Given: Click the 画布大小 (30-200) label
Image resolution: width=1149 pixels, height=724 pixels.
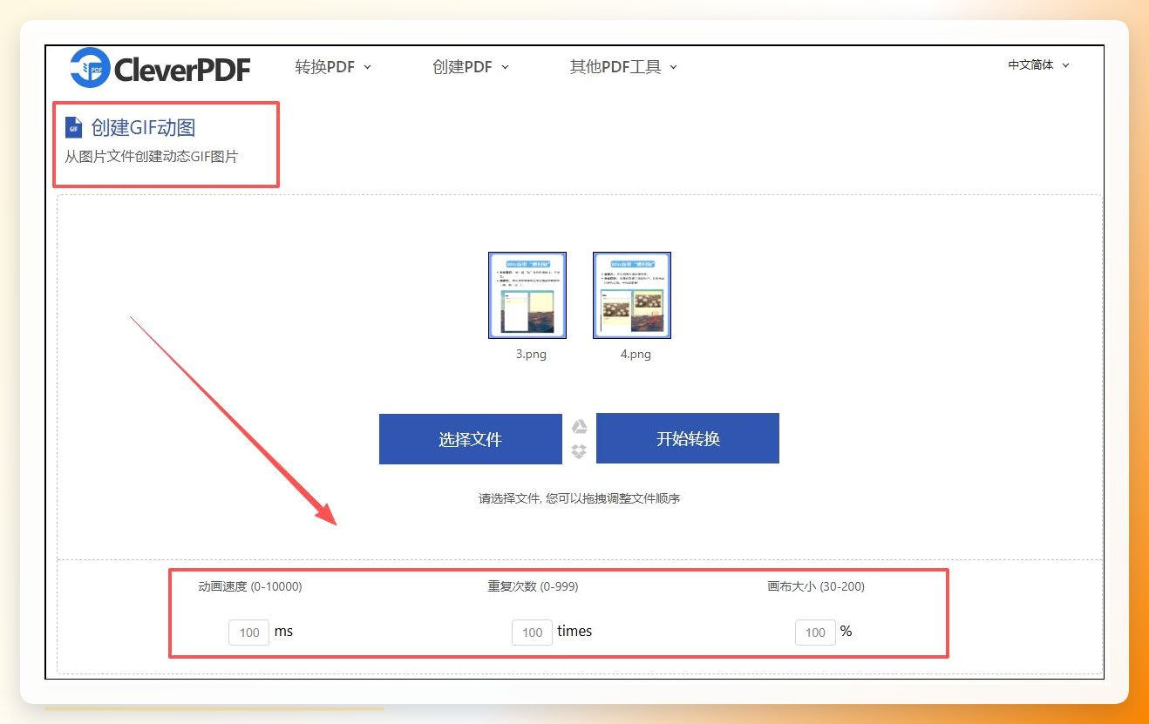Looking at the screenshot, I should pos(816,586).
